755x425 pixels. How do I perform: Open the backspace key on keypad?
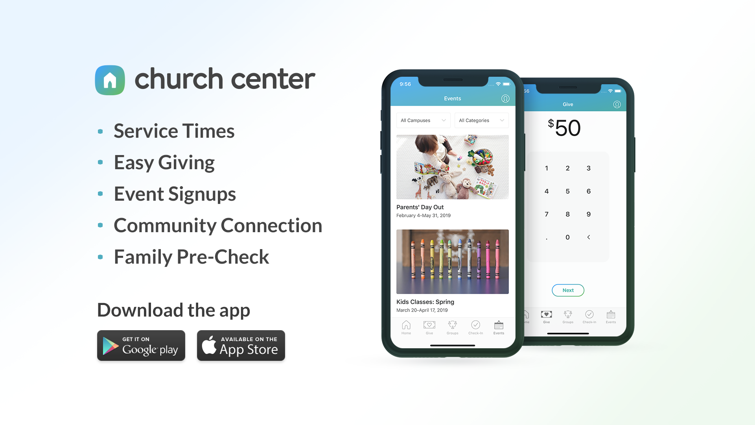click(589, 237)
